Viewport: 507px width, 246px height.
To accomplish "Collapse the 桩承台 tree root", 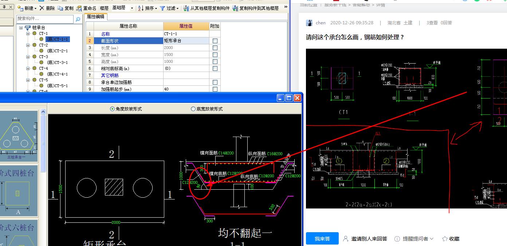I will click(x=21, y=28).
